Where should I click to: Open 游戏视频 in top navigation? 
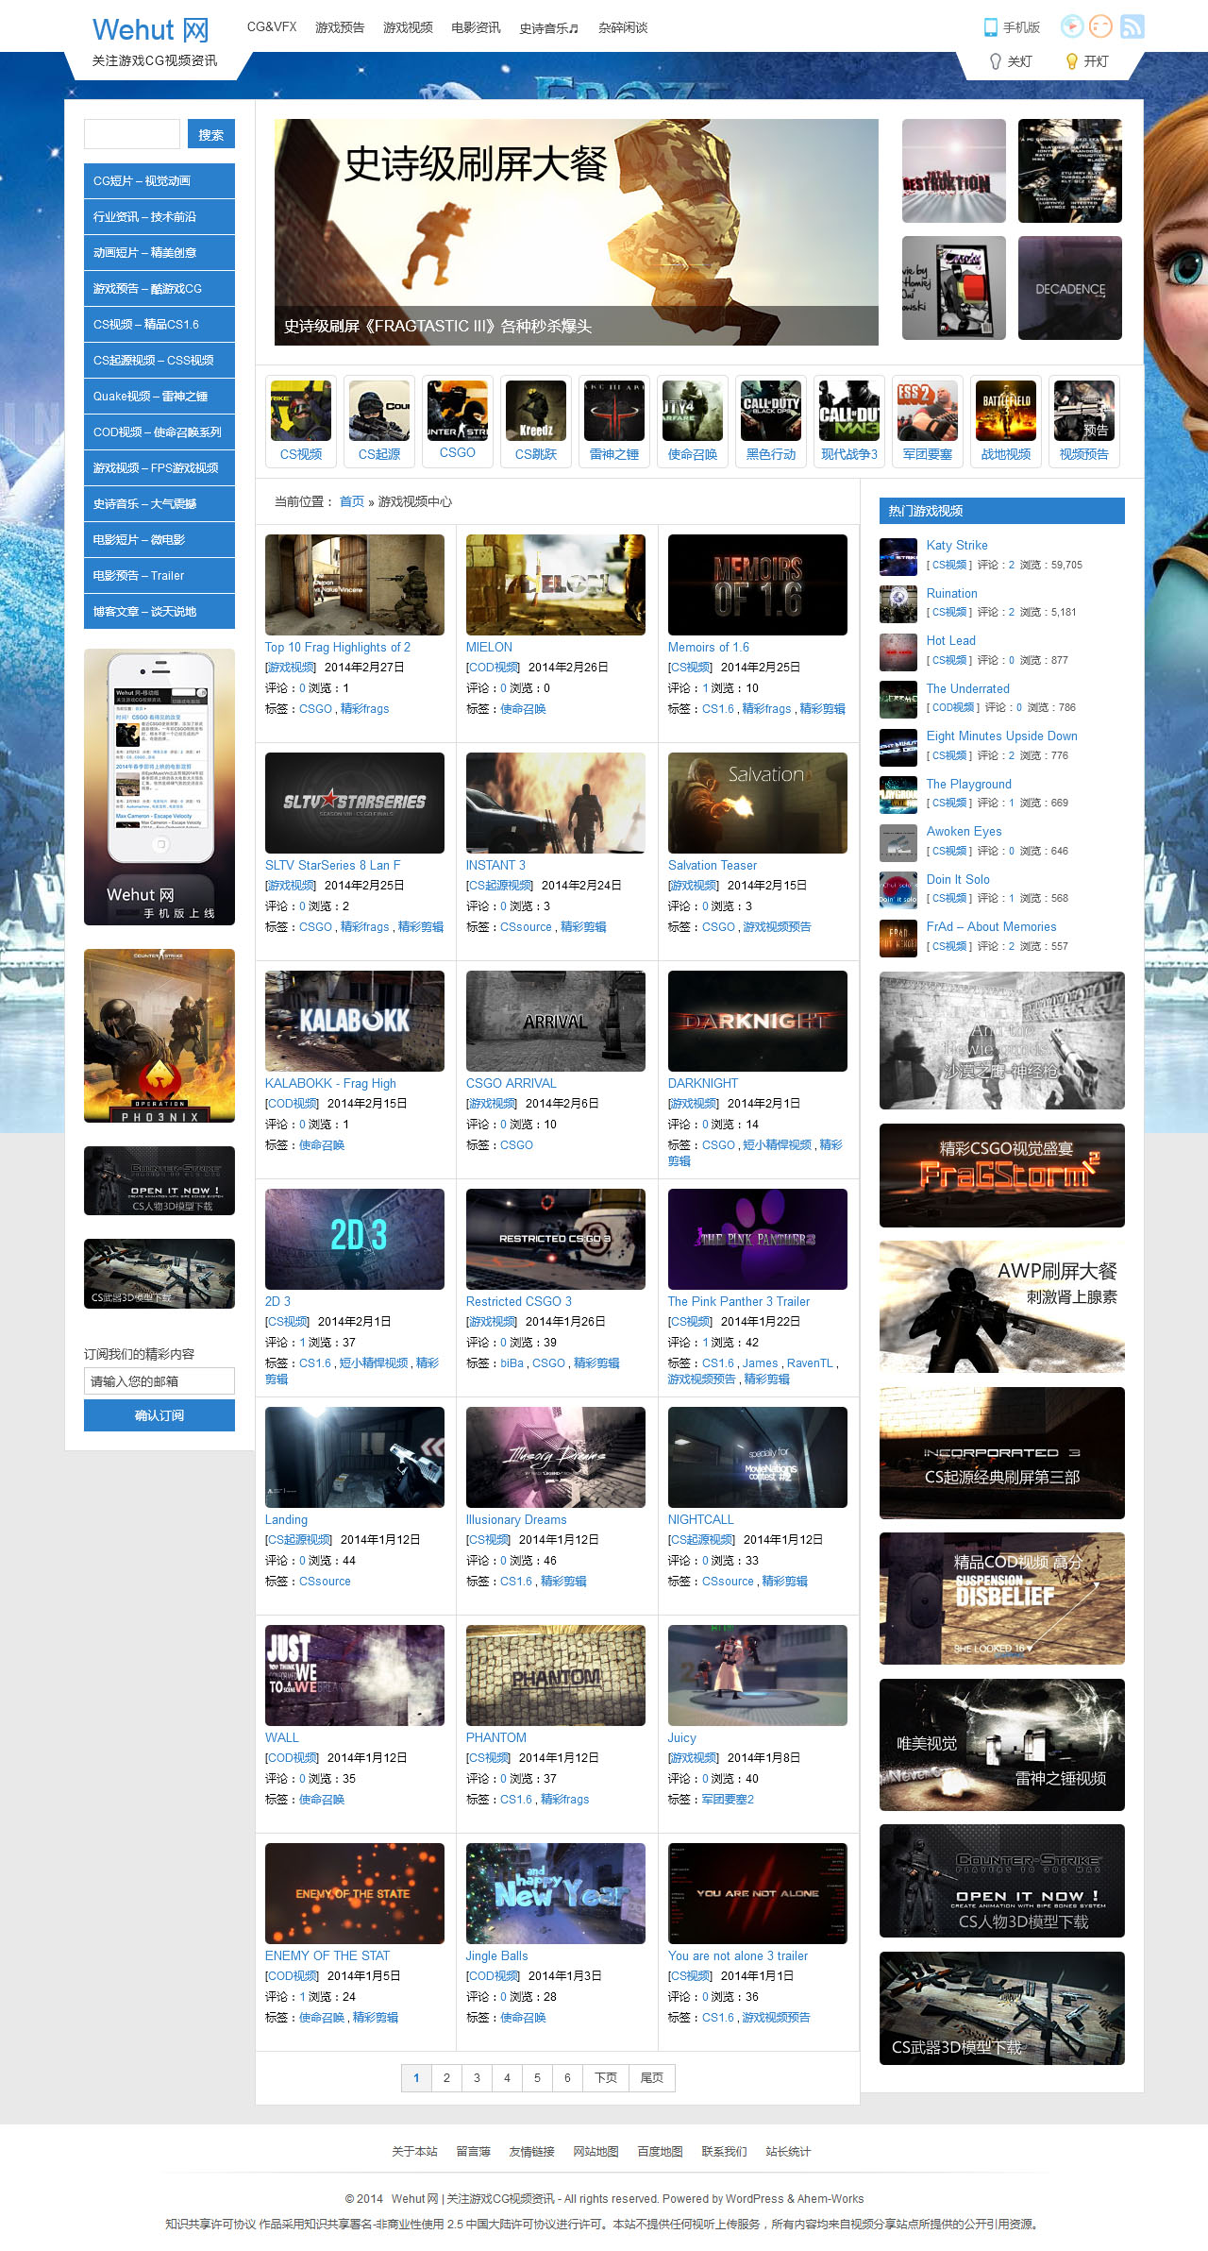point(408,27)
